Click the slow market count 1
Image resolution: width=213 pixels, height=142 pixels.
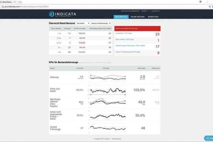(x=158, y=41)
